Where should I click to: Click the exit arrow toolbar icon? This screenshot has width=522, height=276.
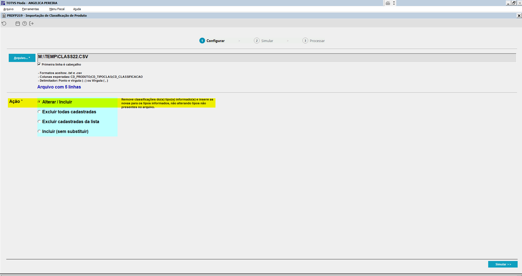pos(31,23)
